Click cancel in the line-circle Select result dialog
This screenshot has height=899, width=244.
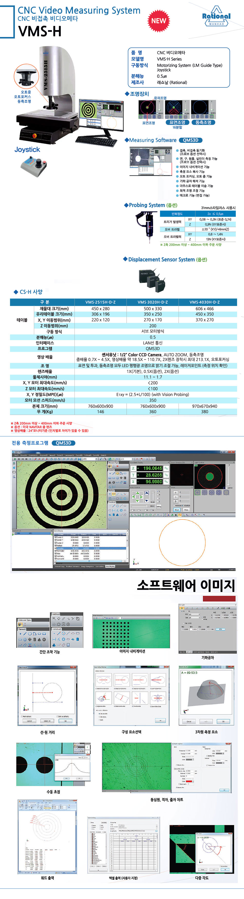tap(29, 721)
